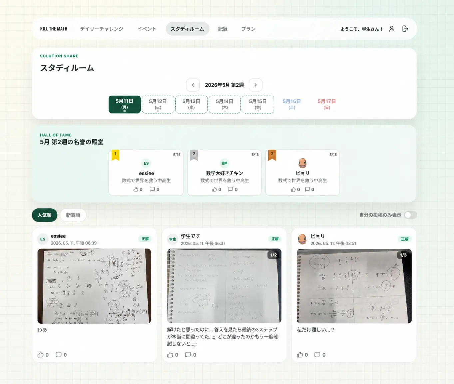Image resolution: width=454 pixels, height=384 pixels.
Task: Click 数学大好きチキン name in Hall of Fame
Action: tap(225, 173)
